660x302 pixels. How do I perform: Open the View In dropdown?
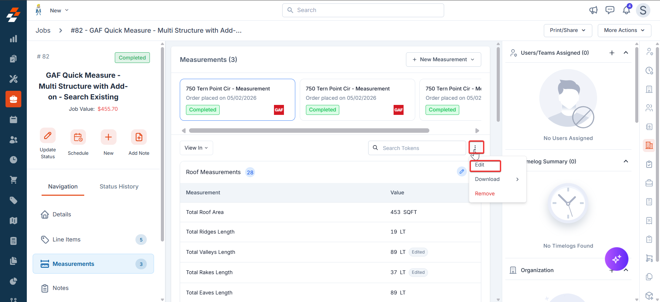point(196,148)
